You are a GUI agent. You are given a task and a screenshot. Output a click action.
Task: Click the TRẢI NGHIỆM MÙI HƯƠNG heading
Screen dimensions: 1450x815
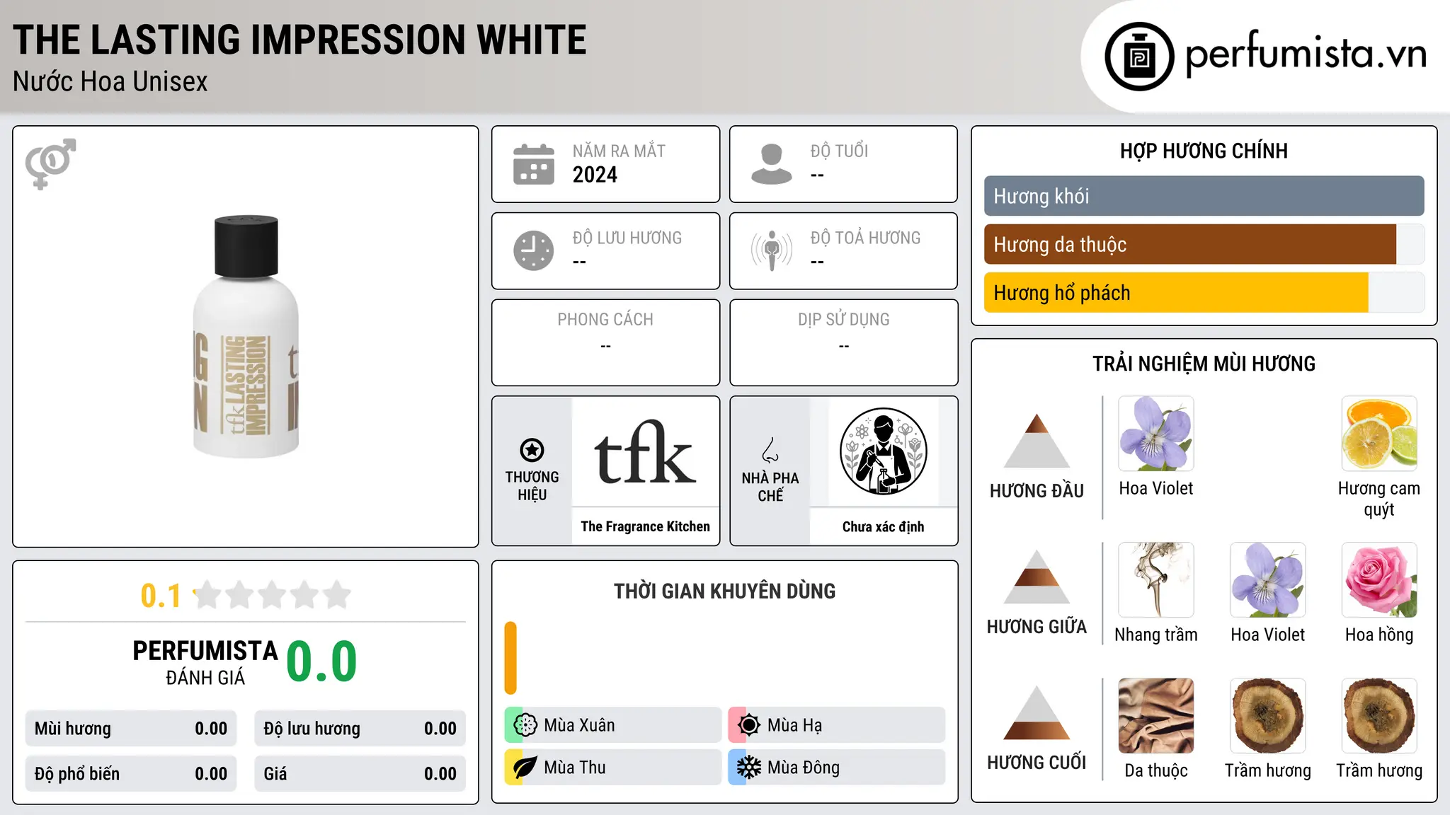coord(1204,364)
